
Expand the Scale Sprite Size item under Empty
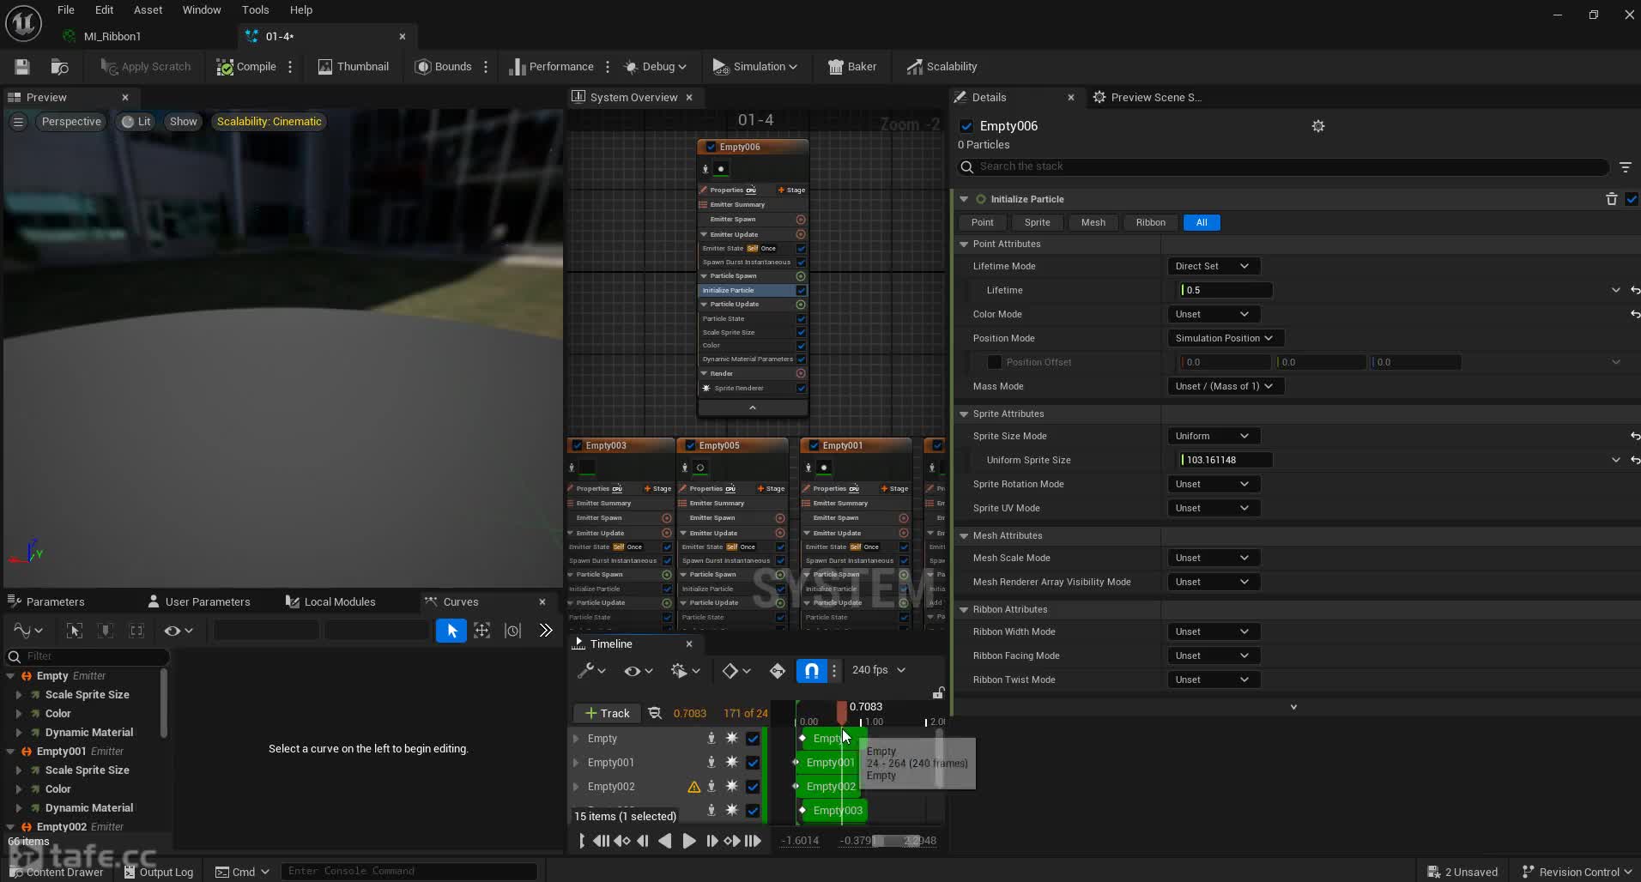click(x=19, y=695)
